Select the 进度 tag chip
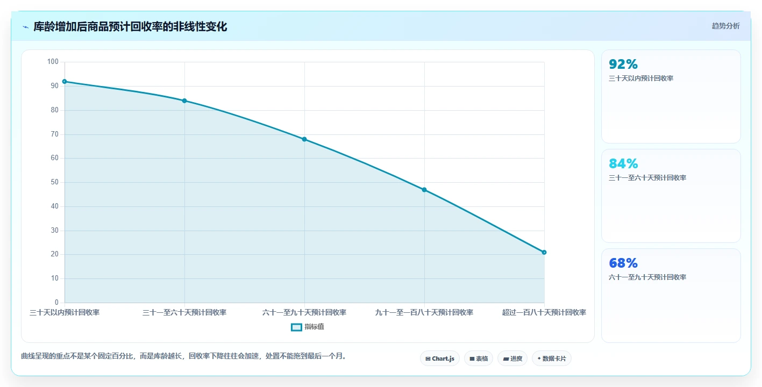 click(512, 359)
